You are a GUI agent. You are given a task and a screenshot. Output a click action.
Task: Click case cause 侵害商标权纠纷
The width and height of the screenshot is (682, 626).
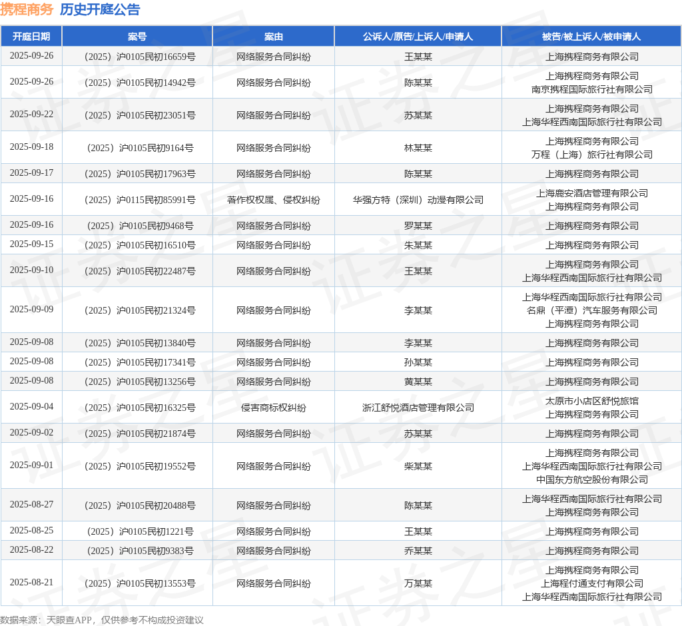[x=274, y=407]
